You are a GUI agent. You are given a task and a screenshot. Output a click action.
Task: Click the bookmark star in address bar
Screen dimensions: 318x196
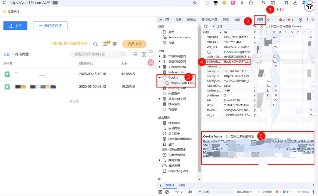(x=195, y=3)
